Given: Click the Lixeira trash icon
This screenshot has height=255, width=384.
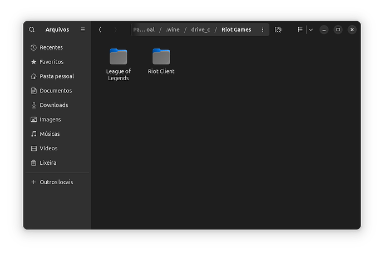Looking at the screenshot, I should click(x=33, y=163).
